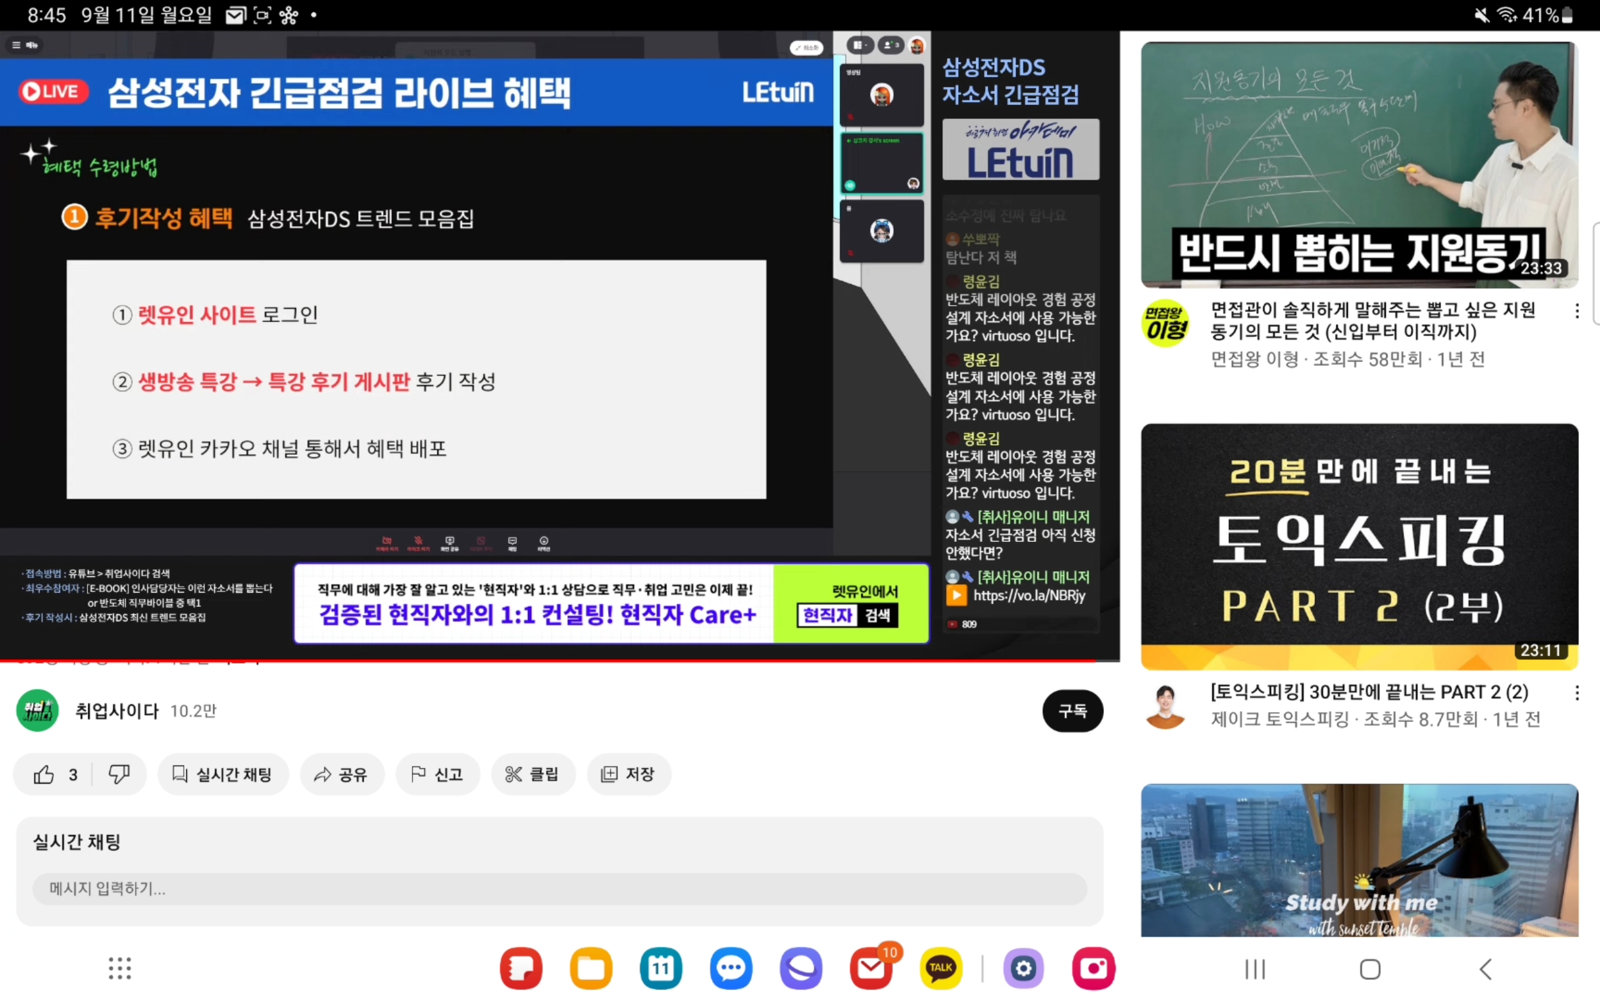Tap the back navigation button

(x=1485, y=969)
